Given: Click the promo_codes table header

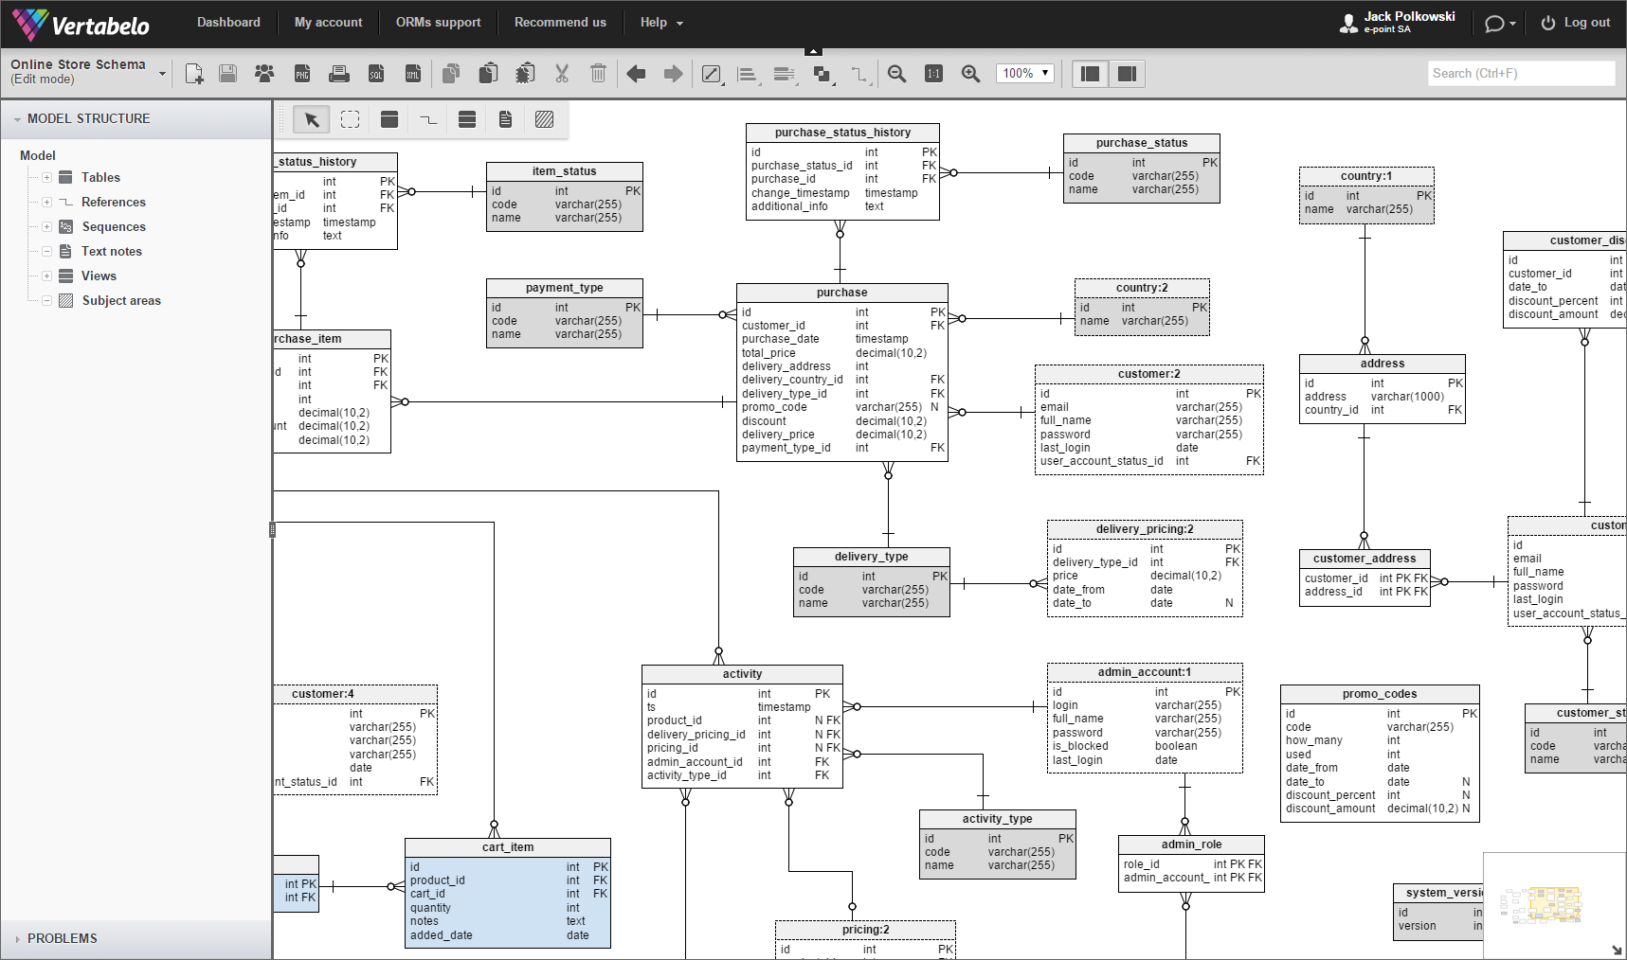Looking at the screenshot, I should click(1380, 694).
